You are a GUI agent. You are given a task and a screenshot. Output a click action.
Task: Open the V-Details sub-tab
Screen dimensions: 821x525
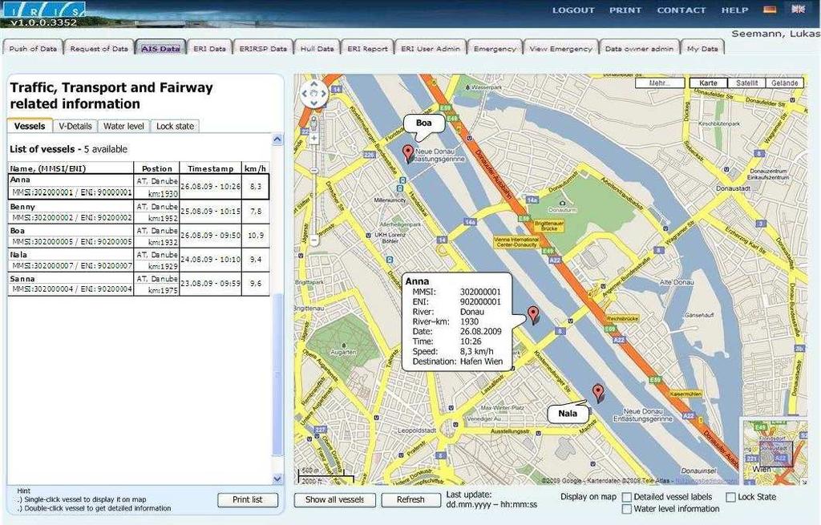[x=75, y=126]
